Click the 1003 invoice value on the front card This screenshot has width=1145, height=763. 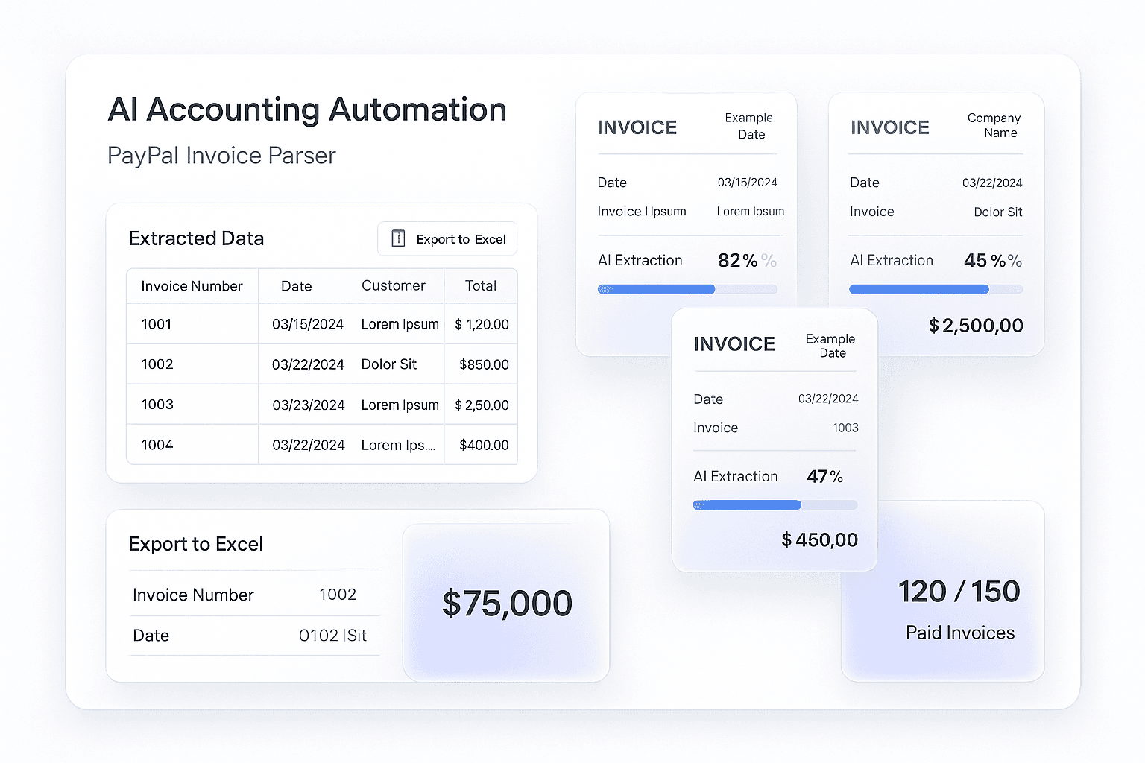pos(845,428)
